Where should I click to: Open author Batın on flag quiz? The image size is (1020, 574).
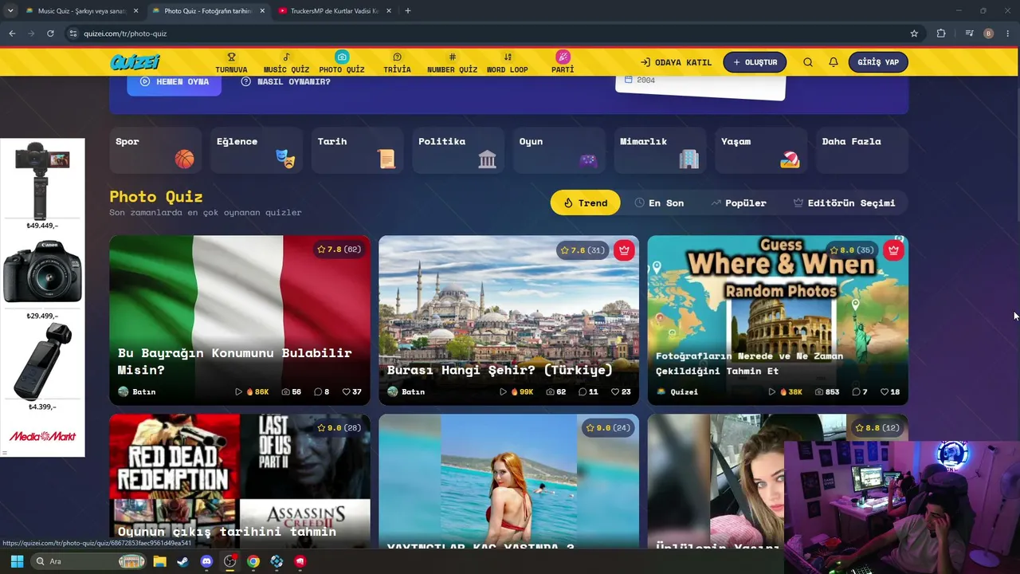pos(137,391)
